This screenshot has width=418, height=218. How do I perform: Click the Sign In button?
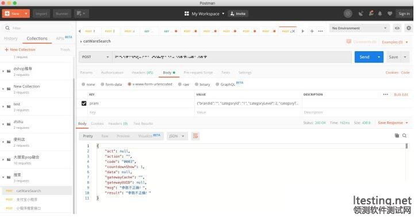tap(404, 14)
